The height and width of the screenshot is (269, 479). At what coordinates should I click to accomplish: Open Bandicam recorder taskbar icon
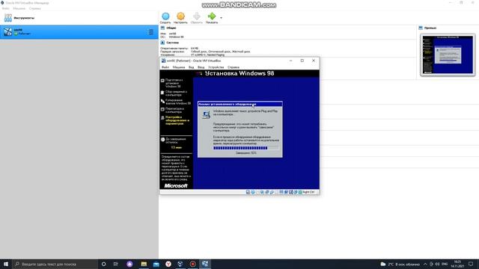tap(193, 264)
